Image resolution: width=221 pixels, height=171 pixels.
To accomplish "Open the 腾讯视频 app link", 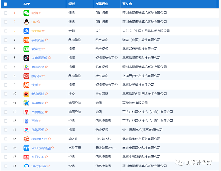I will [x=38, y=67].
